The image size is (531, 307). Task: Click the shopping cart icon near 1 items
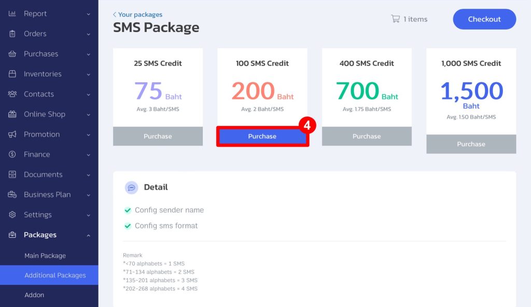click(x=395, y=19)
